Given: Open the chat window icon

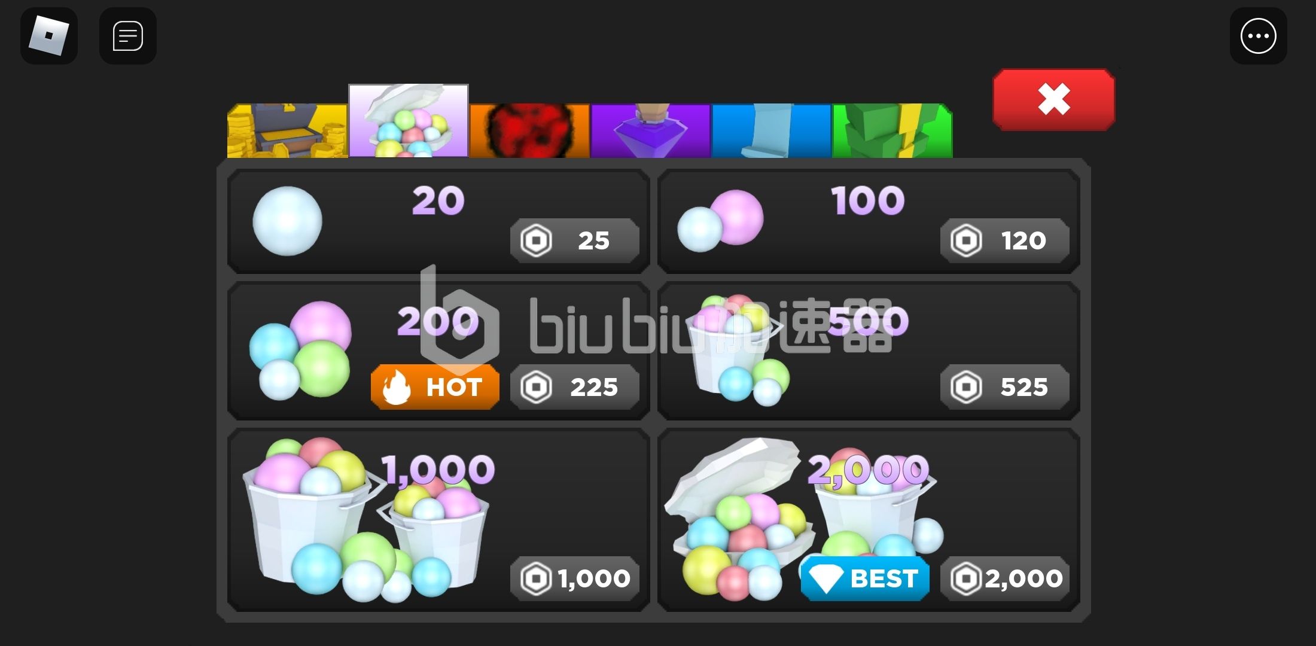Looking at the screenshot, I should click(x=128, y=36).
